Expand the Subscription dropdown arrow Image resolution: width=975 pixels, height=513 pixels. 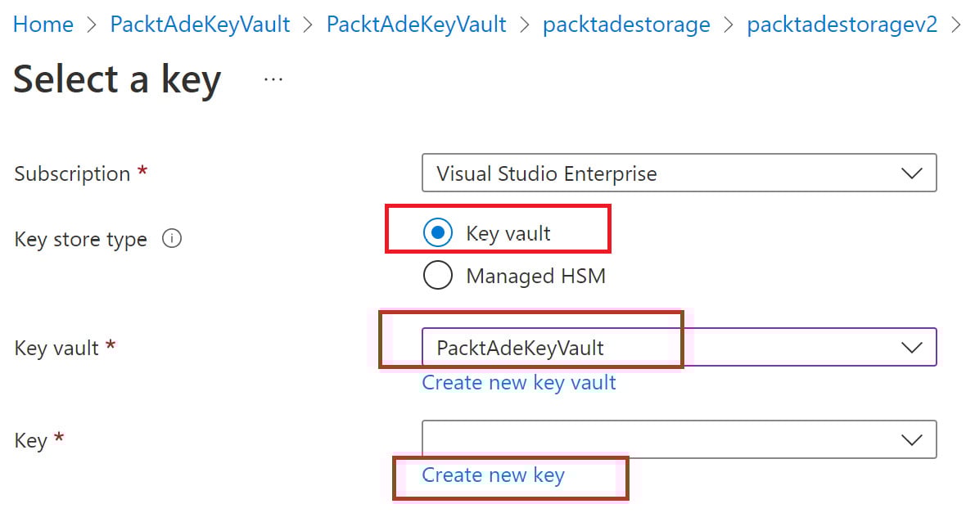[x=911, y=173]
